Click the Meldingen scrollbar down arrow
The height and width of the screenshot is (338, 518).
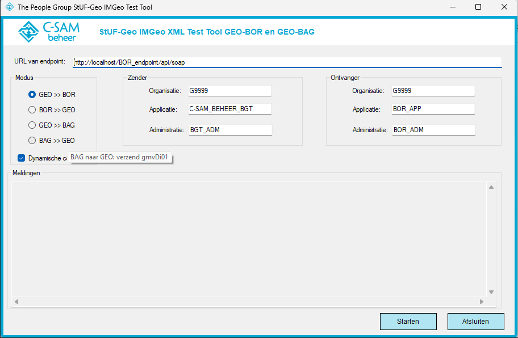[491, 292]
